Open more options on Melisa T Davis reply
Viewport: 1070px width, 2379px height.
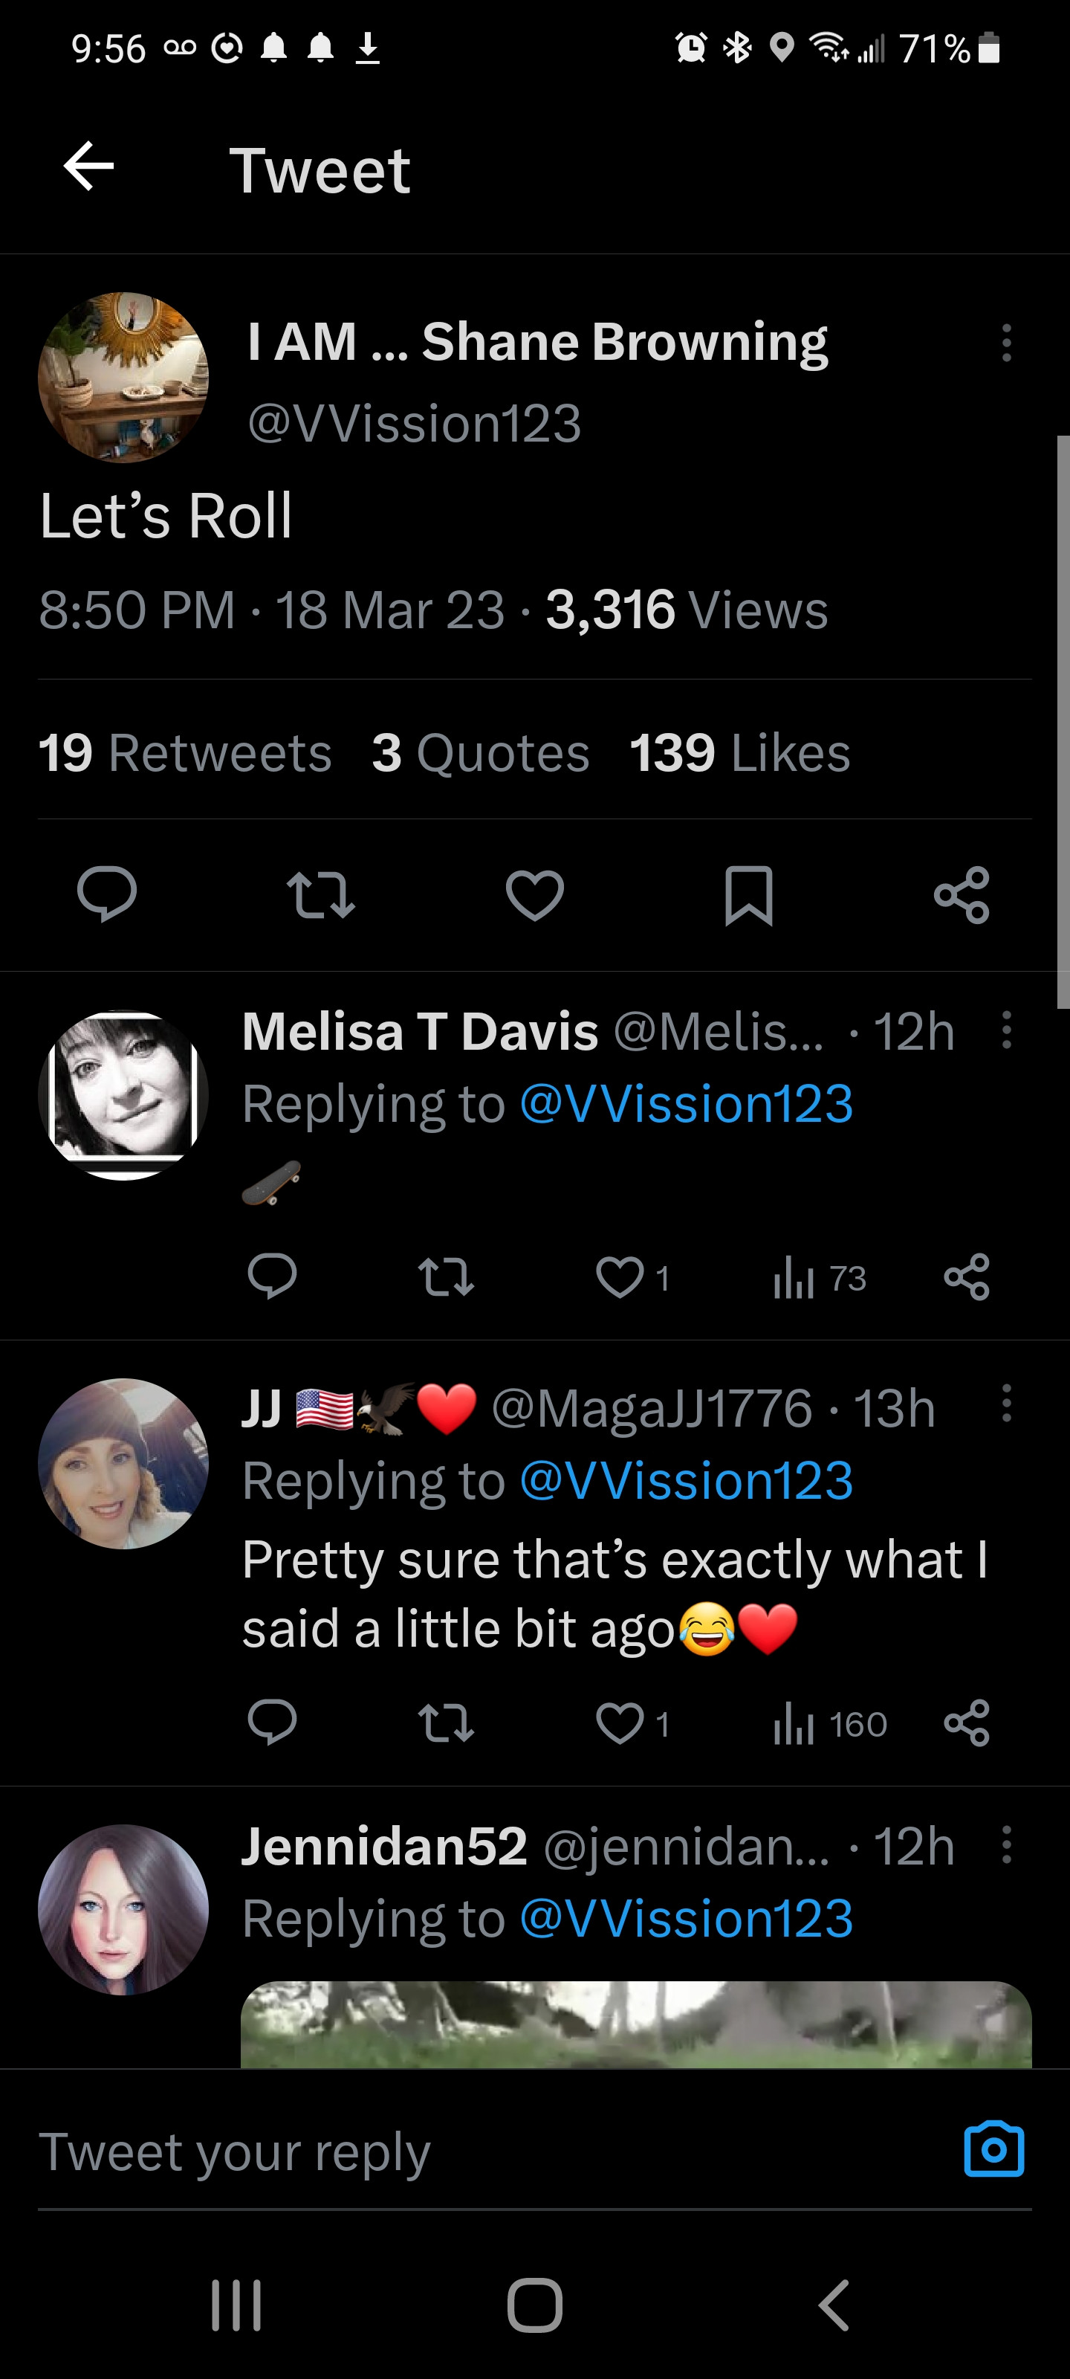pos(1006,1030)
